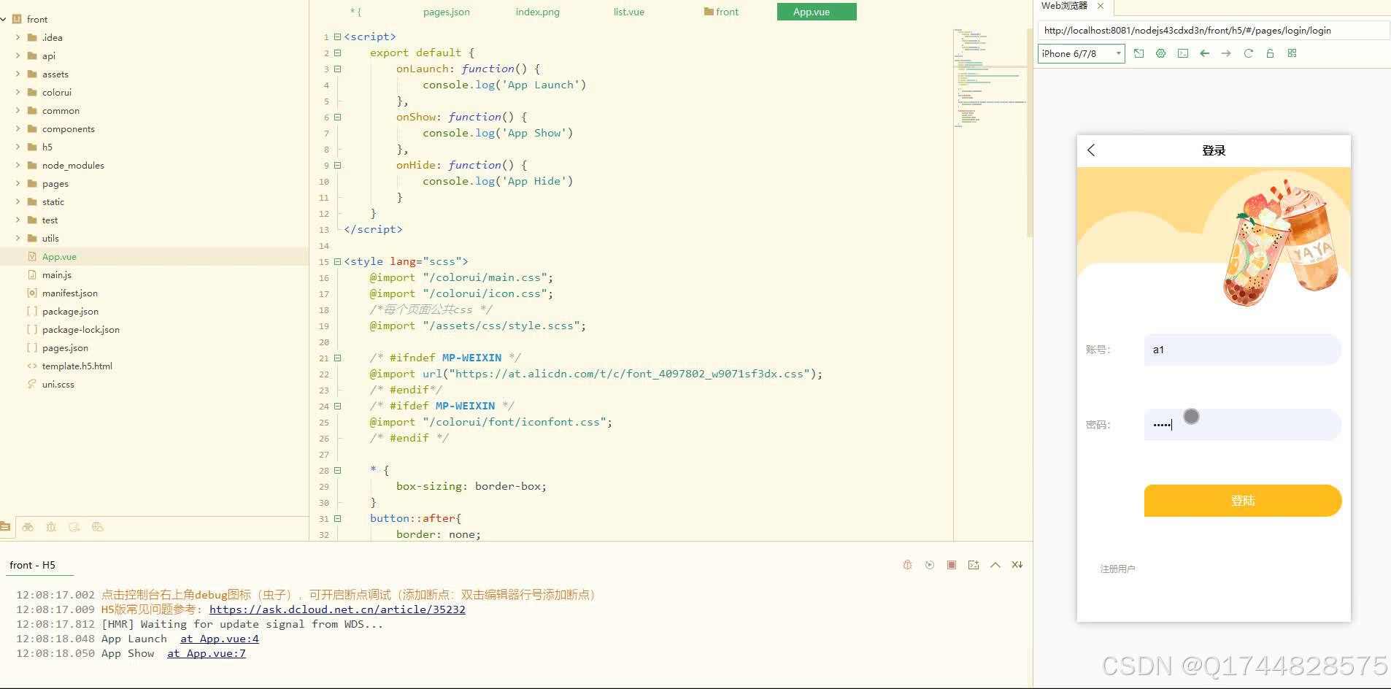Fold the ifndef comment at line 21

337,358
